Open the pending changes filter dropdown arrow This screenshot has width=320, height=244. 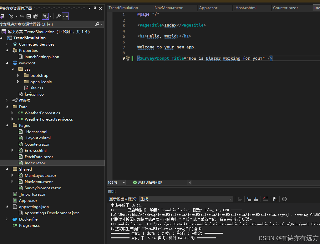point(17,16)
